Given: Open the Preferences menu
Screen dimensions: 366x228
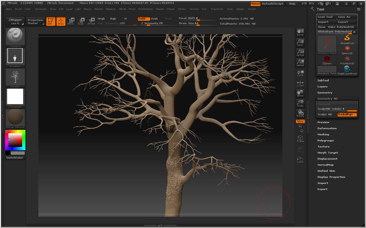Looking at the screenshot, I should click(146, 9).
